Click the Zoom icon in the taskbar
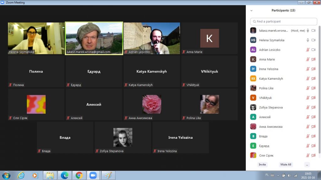Screen dimensions: 321x180 tap(92, 175)
